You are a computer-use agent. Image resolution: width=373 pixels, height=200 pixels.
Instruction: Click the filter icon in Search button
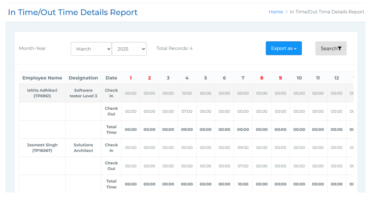340,48
